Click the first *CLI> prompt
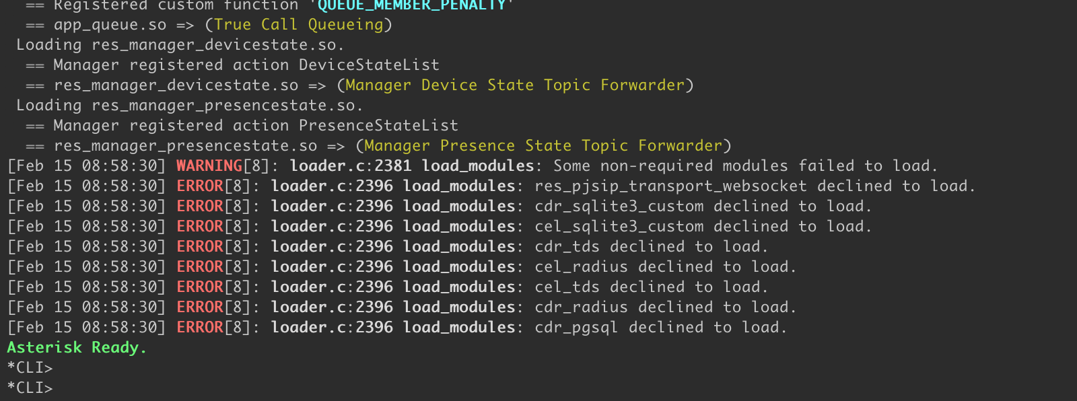 coord(30,368)
